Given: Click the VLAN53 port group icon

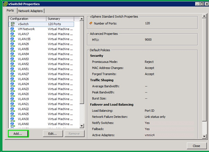Looking at the screenshot, I should 12,59.
